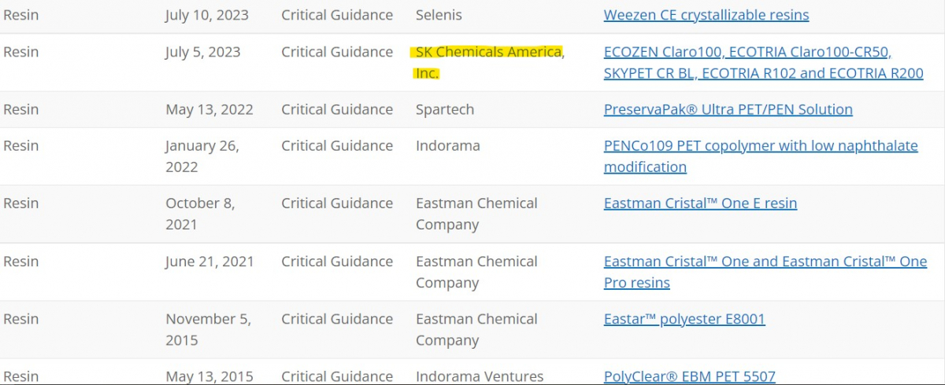
Task: Click the Eastar polyester E8001 link
Action: [684, 319]
